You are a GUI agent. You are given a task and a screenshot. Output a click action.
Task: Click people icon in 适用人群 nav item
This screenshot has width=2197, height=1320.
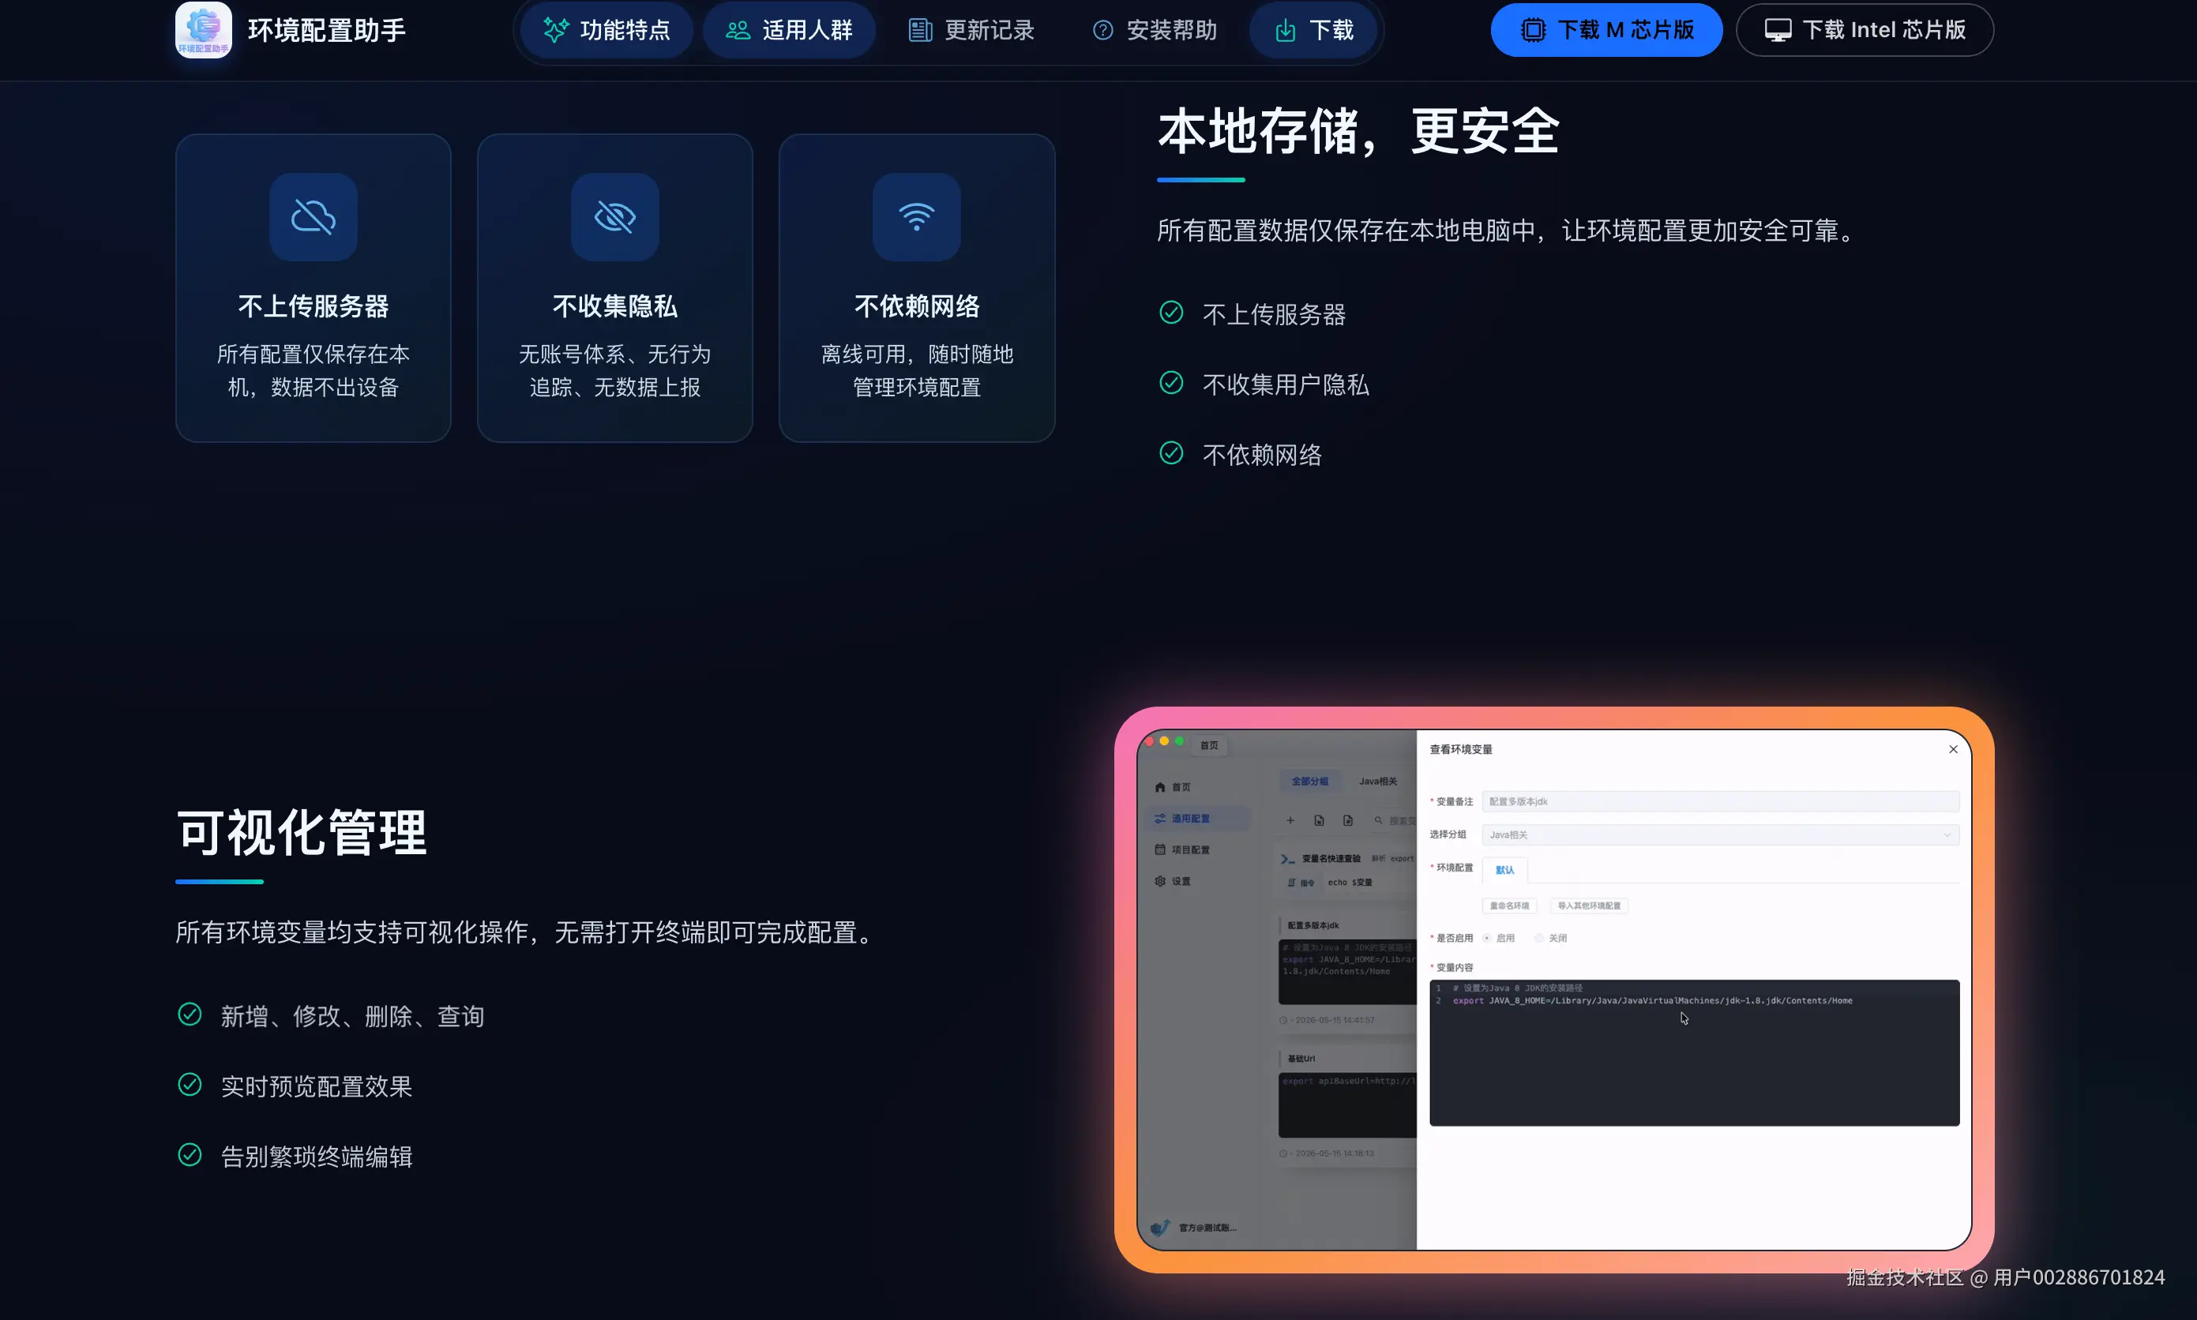coord(738,30)
